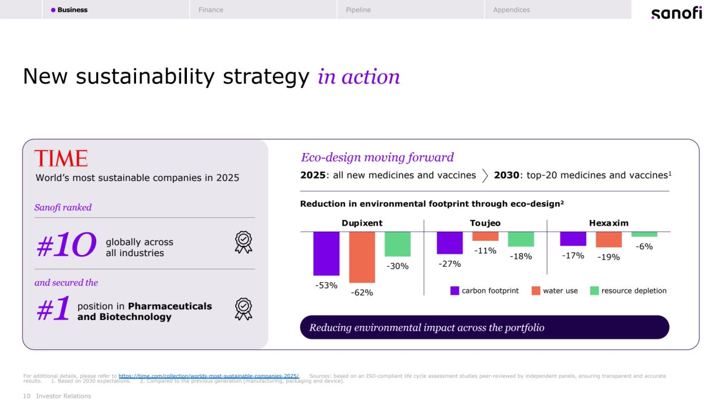
Task: Click the '10 Investor Relations' footer text
Action: point(57,396)
